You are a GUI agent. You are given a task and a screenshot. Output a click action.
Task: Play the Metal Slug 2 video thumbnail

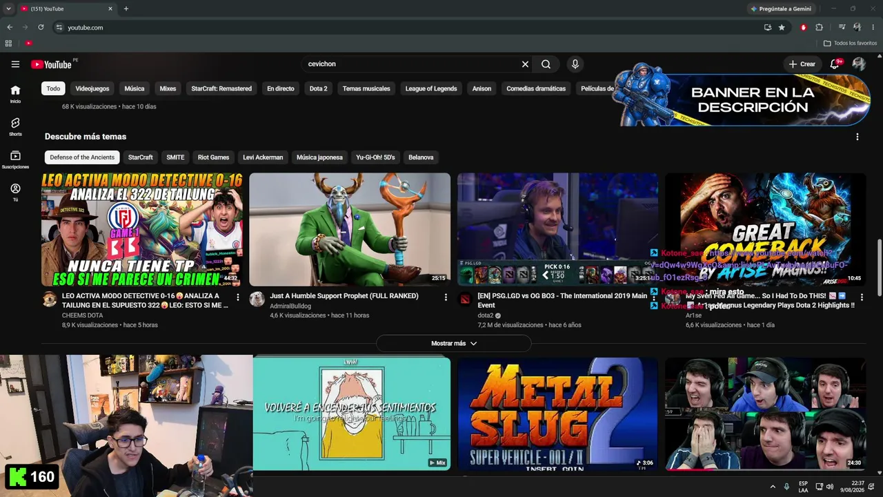tap(557, 414)
